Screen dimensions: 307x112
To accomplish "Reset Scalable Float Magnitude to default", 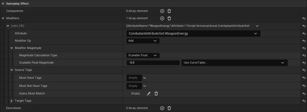I will tap(304, 63).
